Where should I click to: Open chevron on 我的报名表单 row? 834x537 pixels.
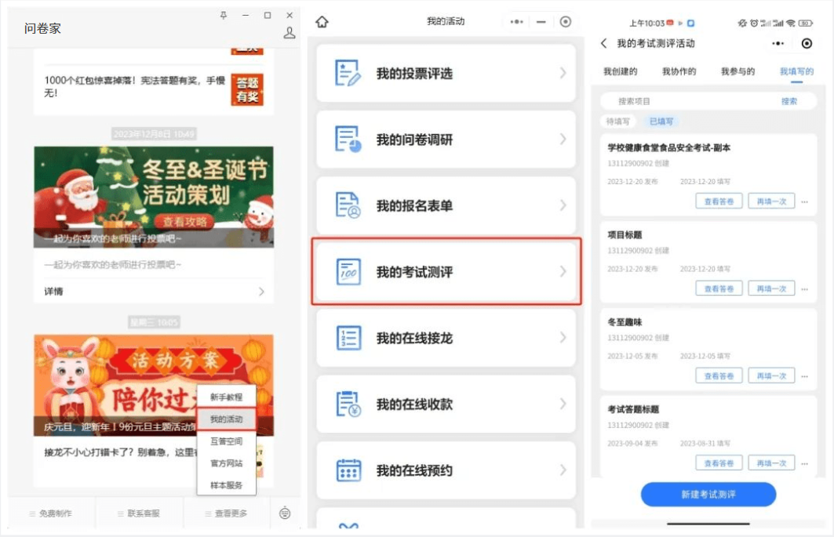(563, 205)
